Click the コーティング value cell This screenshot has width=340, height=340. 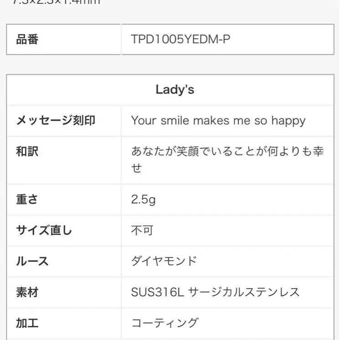click(x=227, y=323)
